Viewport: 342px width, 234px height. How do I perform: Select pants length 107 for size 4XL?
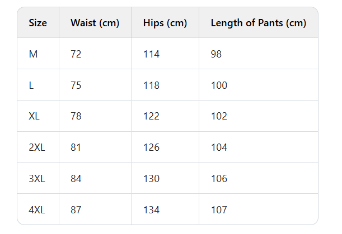pyautogui.click(x=219, y=210)
